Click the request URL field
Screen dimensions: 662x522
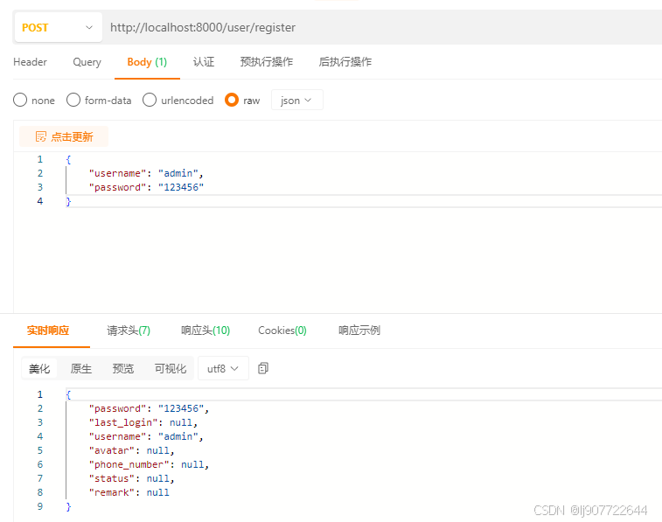coord(380,27)
